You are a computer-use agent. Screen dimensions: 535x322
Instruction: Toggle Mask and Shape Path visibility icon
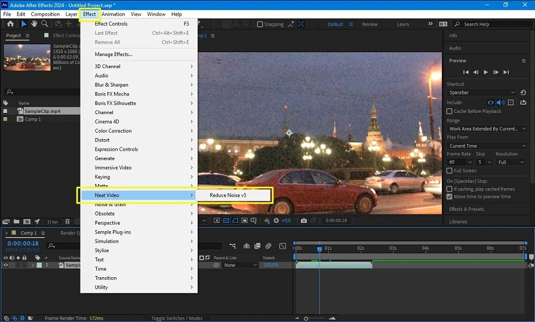(x=235, y=220)
